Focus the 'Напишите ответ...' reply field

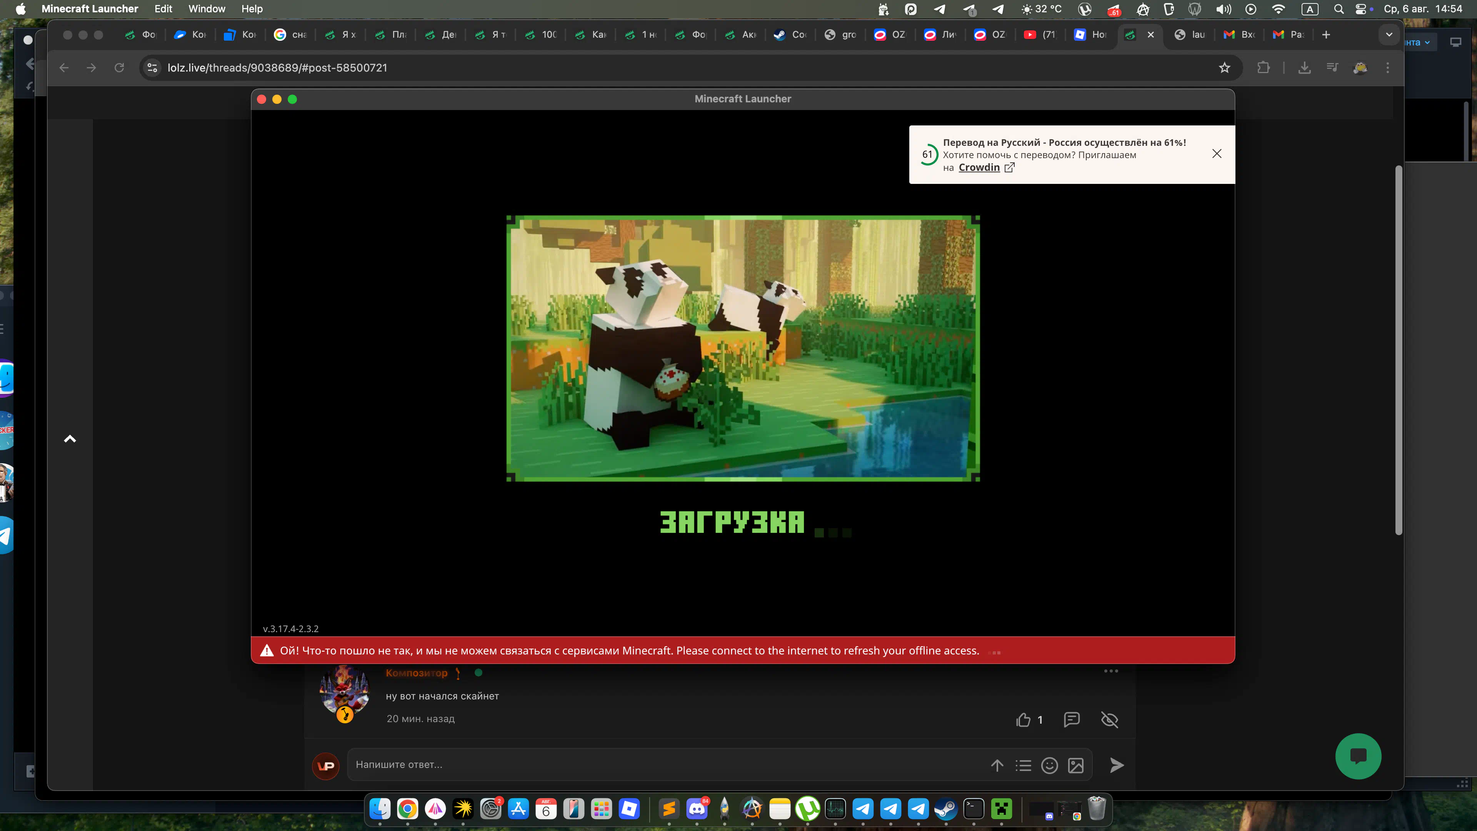tap(665, 764)
